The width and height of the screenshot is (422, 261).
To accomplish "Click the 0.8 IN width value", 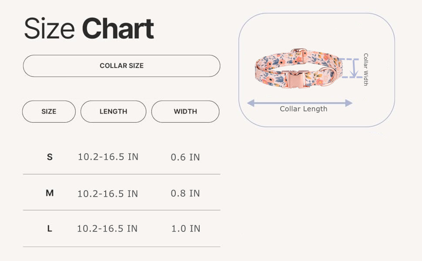I will pyautogui.click(x=185, y=193).
